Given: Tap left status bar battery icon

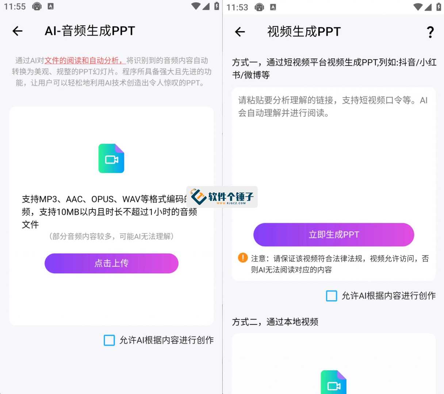Looking at the screenshot, I should click(217, 6).
